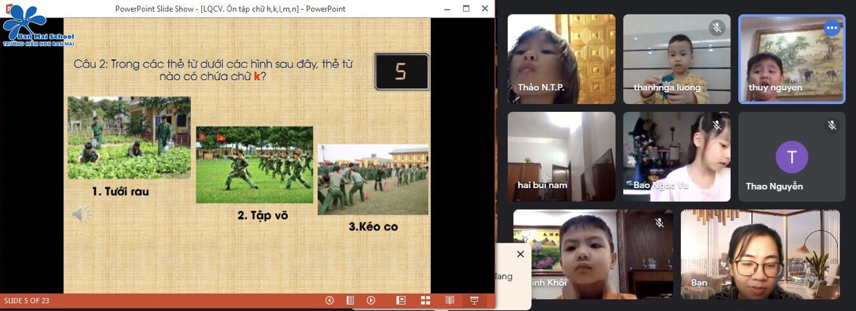Select Thảo N.T.P. video tile
The width and height of the screenshot is (856, 311).
562,59
